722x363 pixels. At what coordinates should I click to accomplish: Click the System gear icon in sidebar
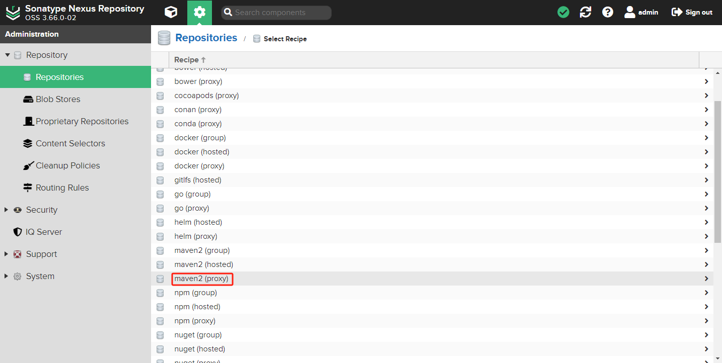click(18, 276)
